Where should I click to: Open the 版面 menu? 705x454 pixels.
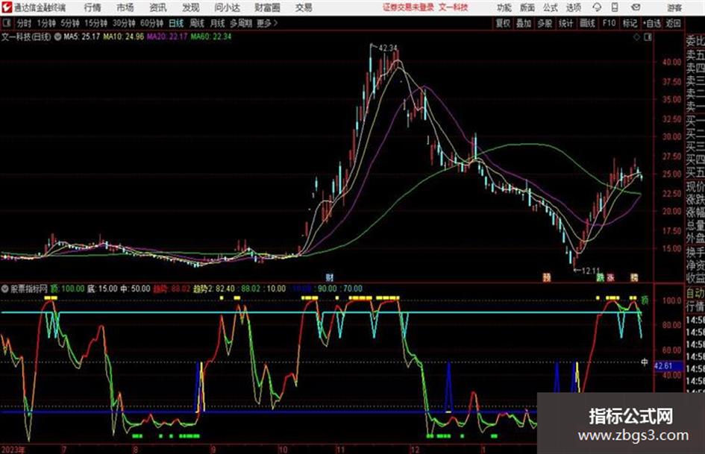tap(527, 7)
